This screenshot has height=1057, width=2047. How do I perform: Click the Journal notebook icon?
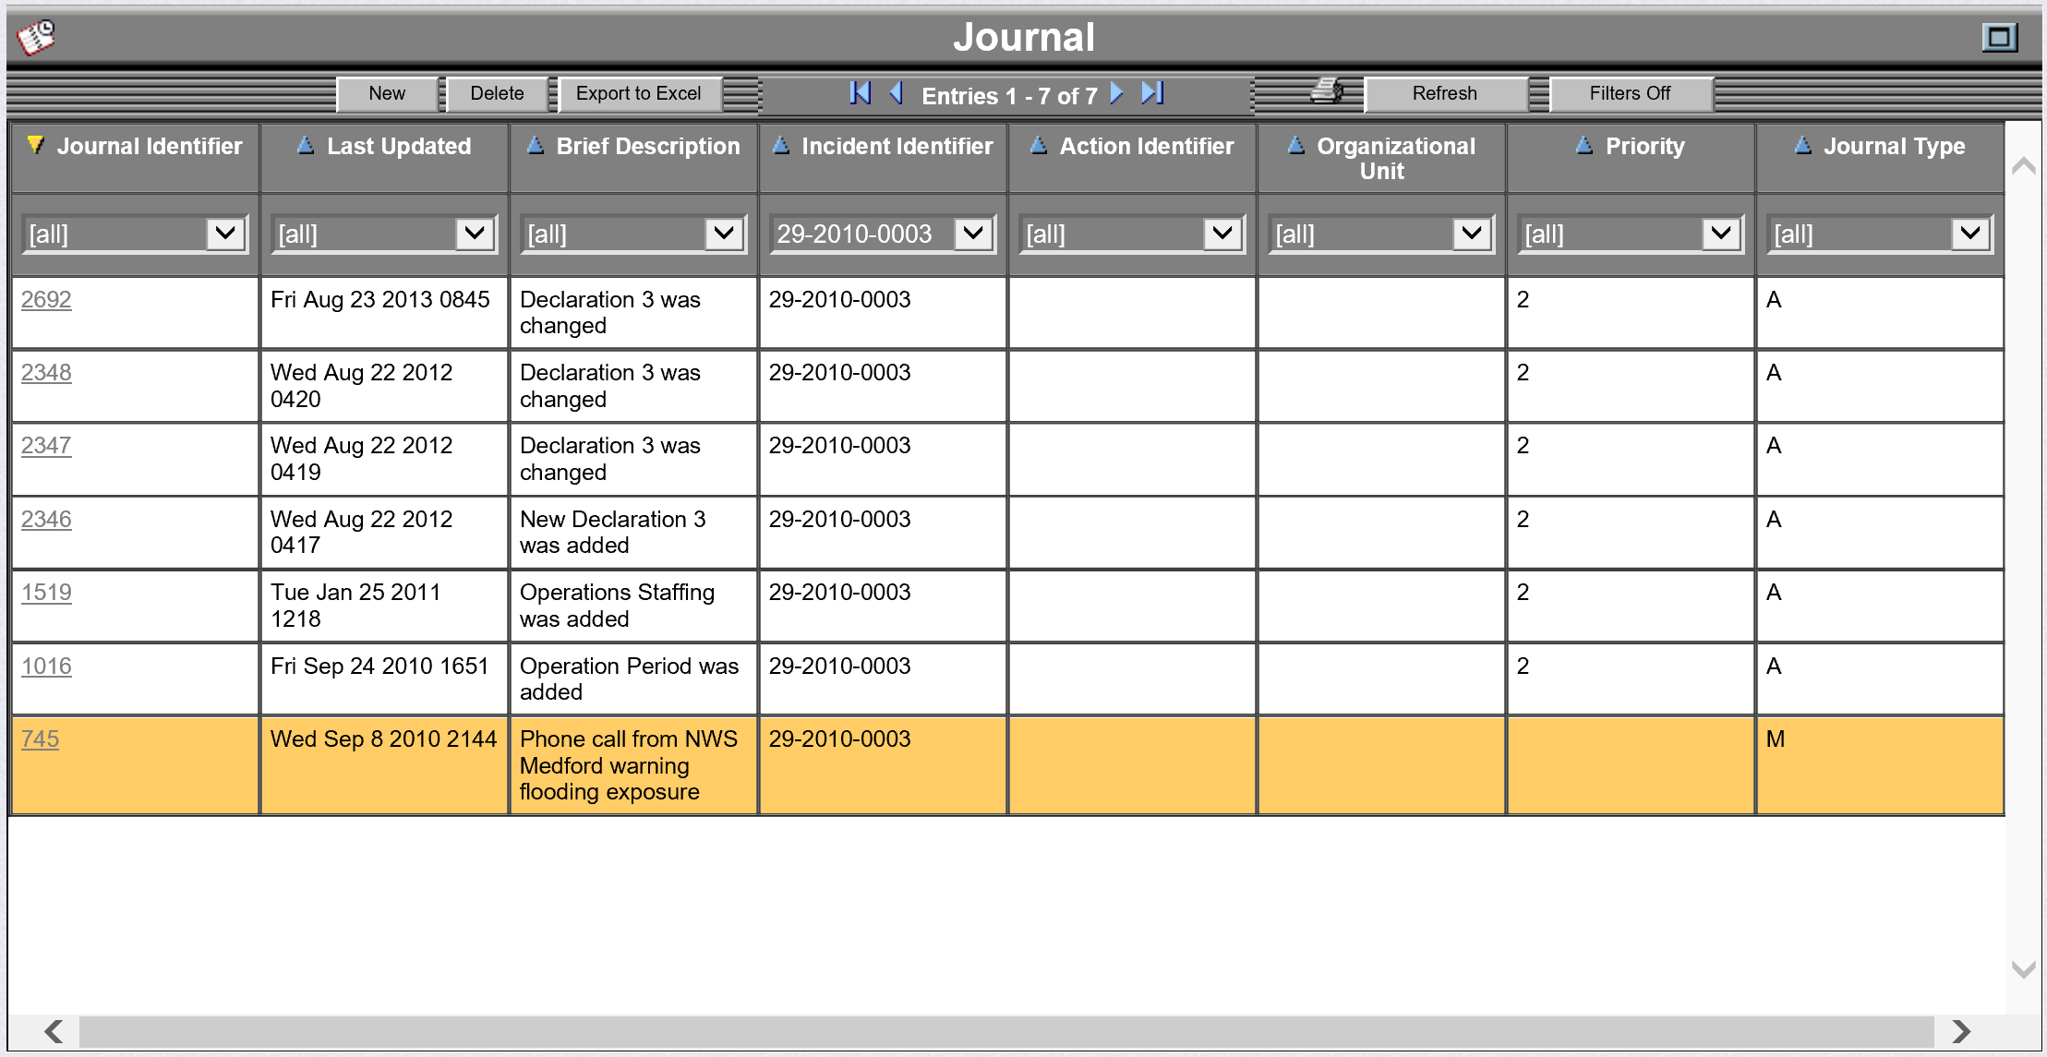tap(37, 38)
